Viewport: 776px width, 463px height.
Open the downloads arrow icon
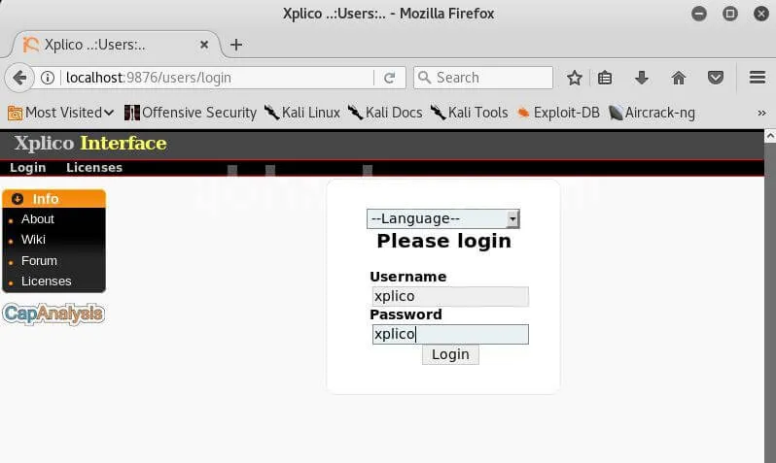pos(642,78)
